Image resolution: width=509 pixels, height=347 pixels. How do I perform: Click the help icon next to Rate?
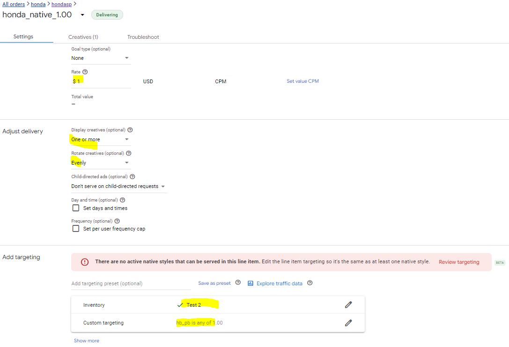(x=85, y=72)
